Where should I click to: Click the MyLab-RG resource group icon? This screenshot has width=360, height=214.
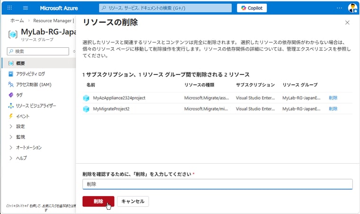tap(13, 35)
